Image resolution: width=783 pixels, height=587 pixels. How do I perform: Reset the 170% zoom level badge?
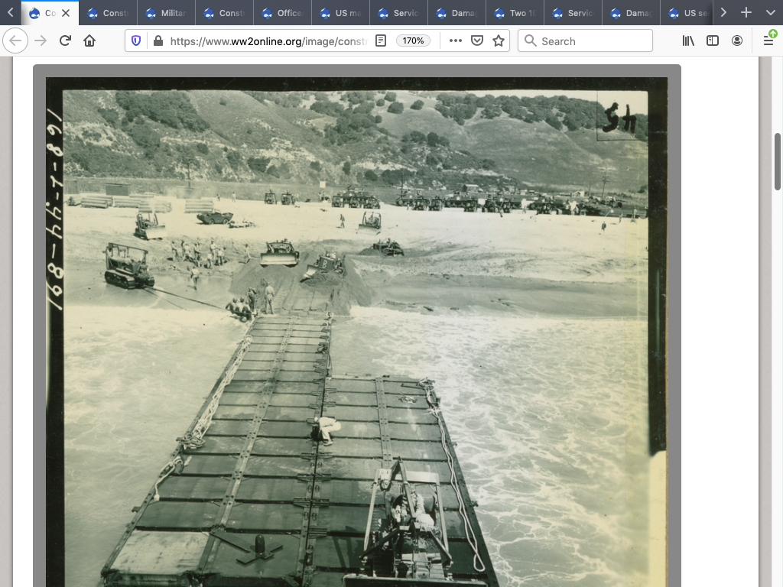pyautogui.click(x=414, y=41)
